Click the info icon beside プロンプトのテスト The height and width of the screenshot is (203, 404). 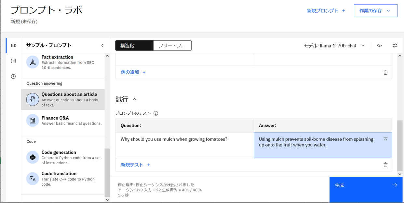click(156, 113)
